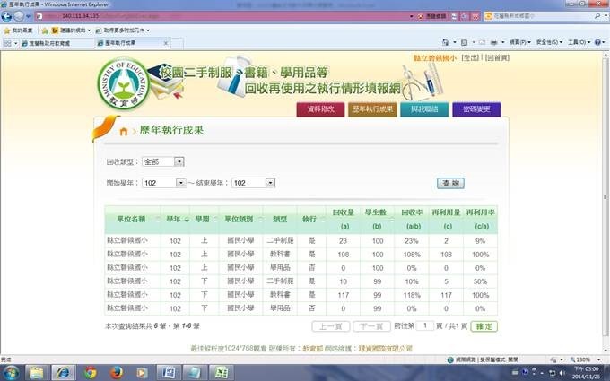Click the magnifier icon in the search box
This screenshot has height=381, width=610.
[597, 16]
